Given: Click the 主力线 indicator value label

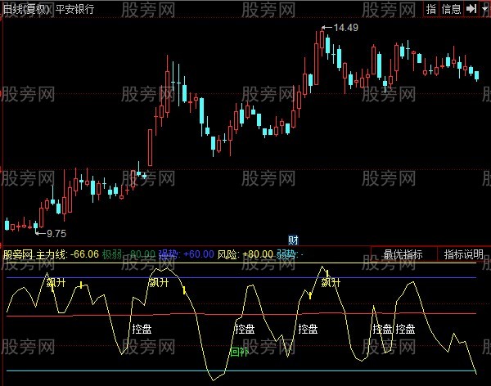Looking at the screenshot, I should pos(67,255).
